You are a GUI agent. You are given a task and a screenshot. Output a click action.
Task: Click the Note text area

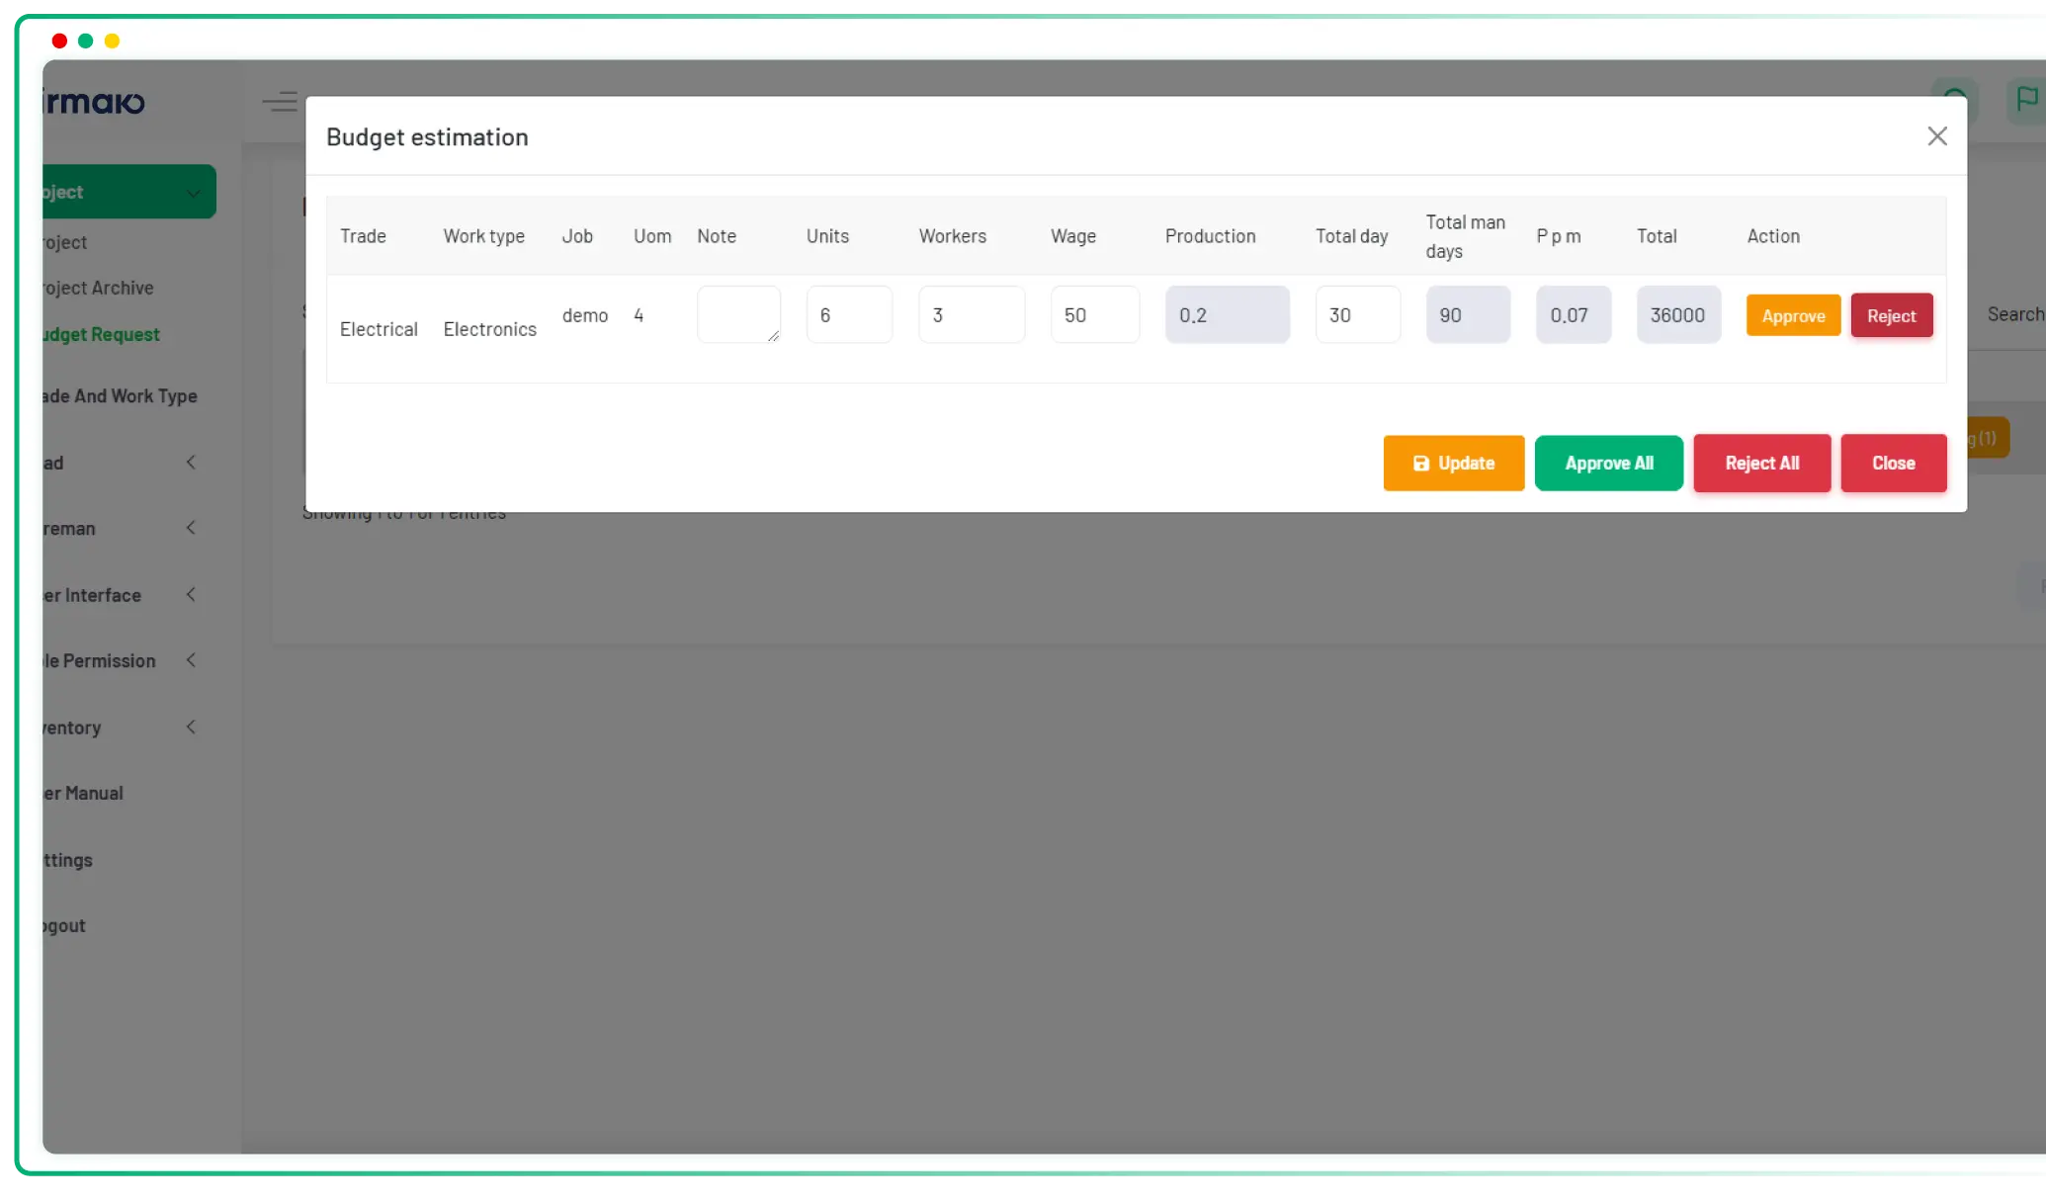click(737, 314)
